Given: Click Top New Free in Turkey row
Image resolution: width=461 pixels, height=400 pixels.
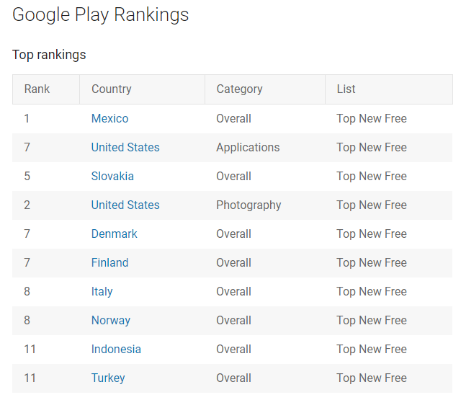Looking at the screenshot, I should (x=372, y=378).
